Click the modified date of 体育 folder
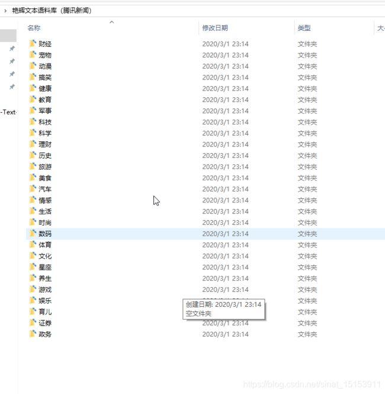385x394 pixels. click(x=225, y=244)
